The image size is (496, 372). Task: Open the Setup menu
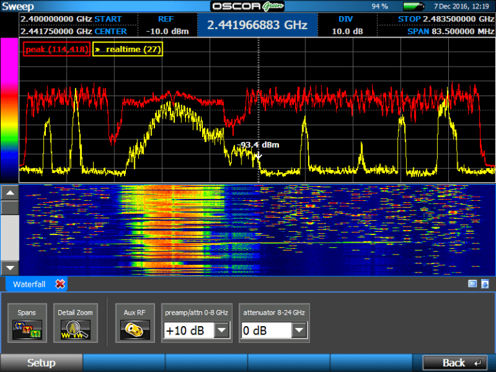click(x=41, y=363)
